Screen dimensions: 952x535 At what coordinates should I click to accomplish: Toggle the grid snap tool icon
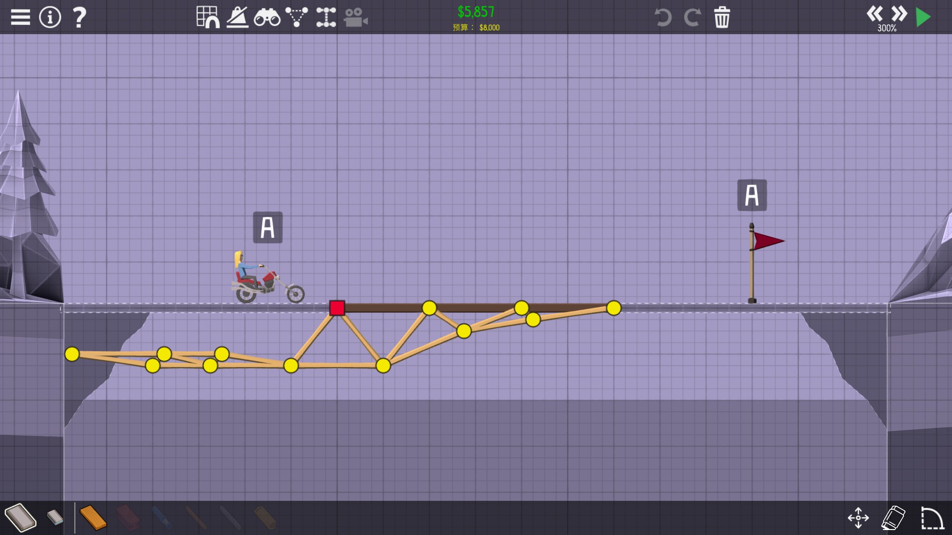coord(208,17)
